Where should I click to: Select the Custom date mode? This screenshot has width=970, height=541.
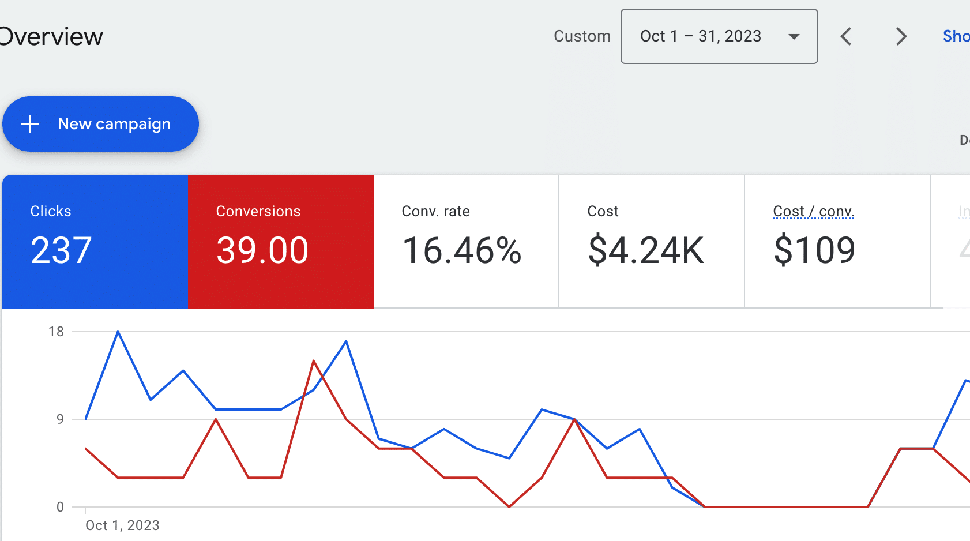582,36
